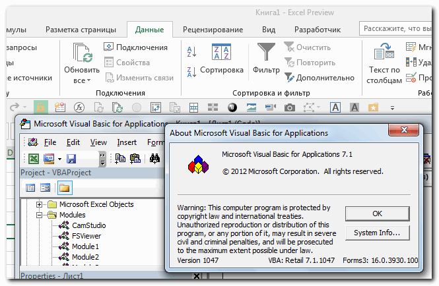Toggle Folders button in Project pane
The width and height of the screenshot is (439, 286).
click(65, 188)
